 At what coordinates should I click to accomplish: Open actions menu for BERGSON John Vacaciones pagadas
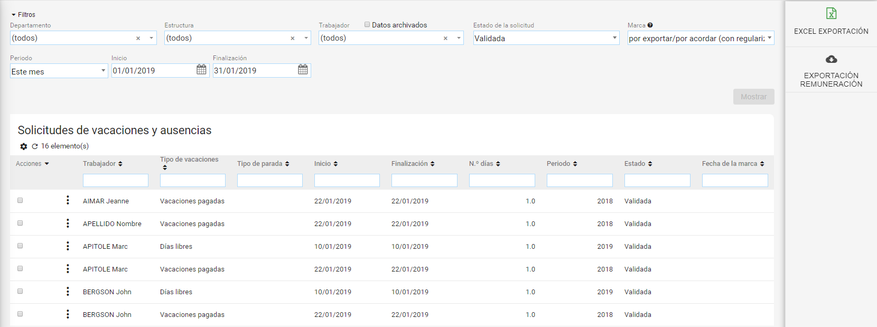tap(68, 314)
